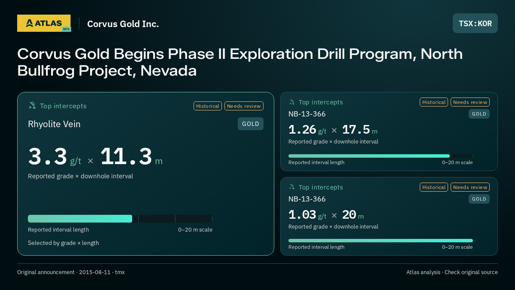Click the Historical tag on Rhyolite Vein card
Viewport: 515px width, 290px height.
pos(208,106)
